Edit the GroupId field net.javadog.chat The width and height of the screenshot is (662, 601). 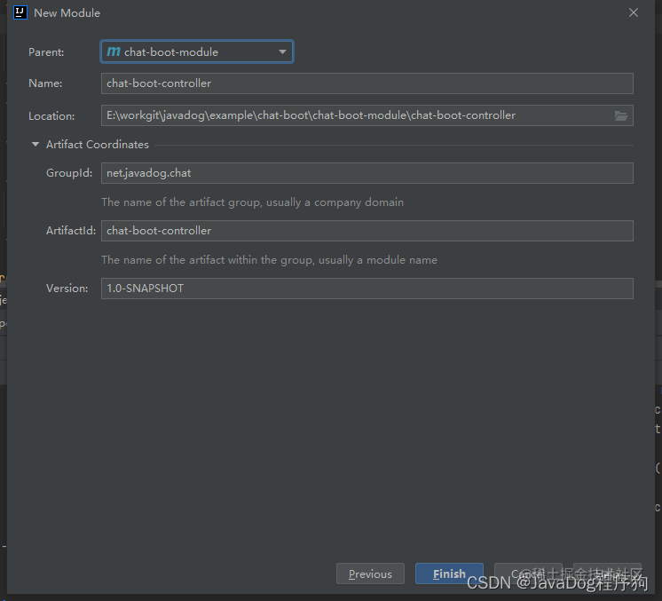366,173
